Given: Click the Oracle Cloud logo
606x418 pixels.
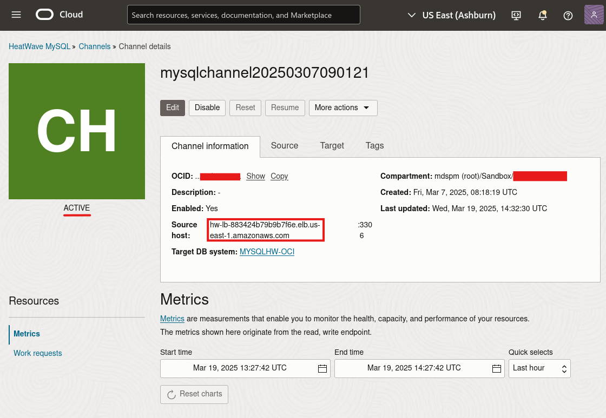Looking at the screenshot, I should click(x=60, y=15).
